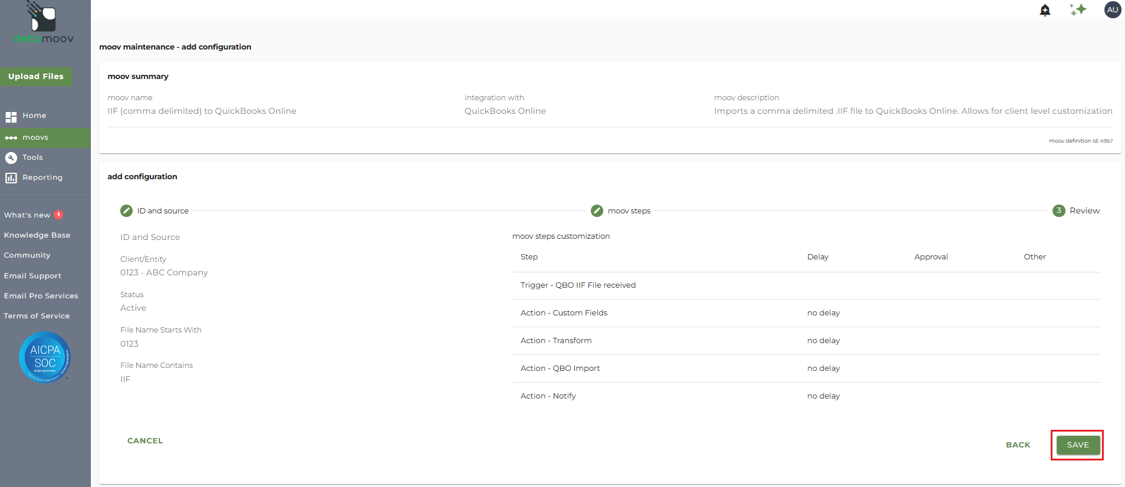Click the Review step number 3 icon

pyautogui.click(x=1059, y=210)
